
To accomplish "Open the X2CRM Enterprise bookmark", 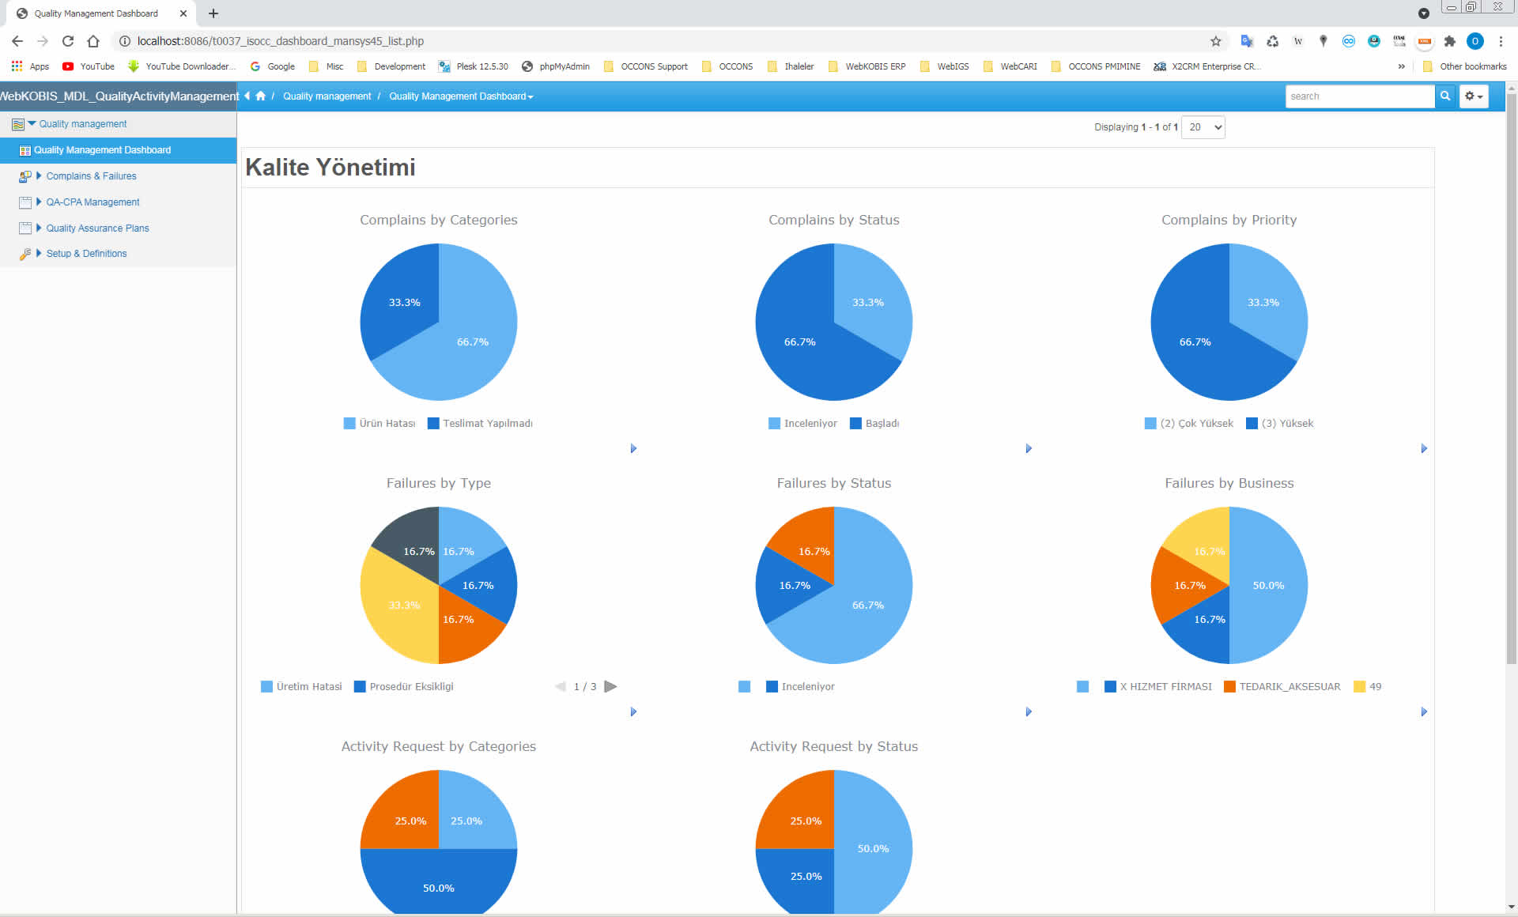I will click(1207, 66).
